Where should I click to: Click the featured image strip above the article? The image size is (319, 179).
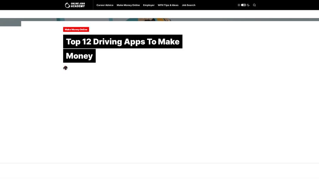(159, 19)
